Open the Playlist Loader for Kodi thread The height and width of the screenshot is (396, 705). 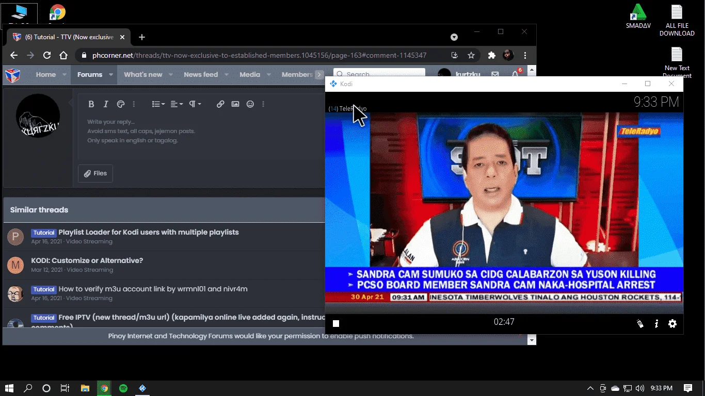[149, 233]
